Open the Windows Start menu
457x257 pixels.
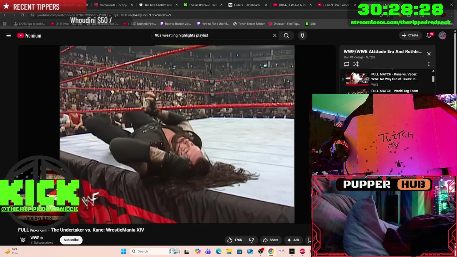click(123, 251)
